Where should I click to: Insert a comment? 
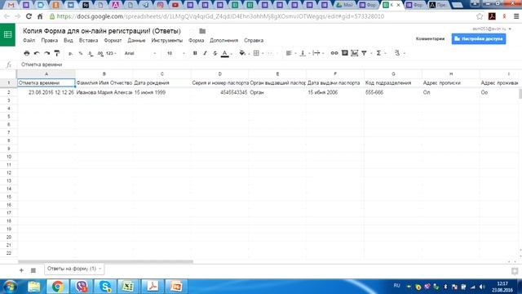pyautogui.click(x=344, y=53)
